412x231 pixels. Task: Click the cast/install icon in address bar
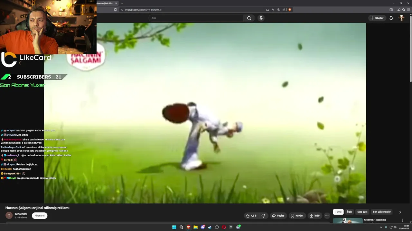(x=267, y=10)
